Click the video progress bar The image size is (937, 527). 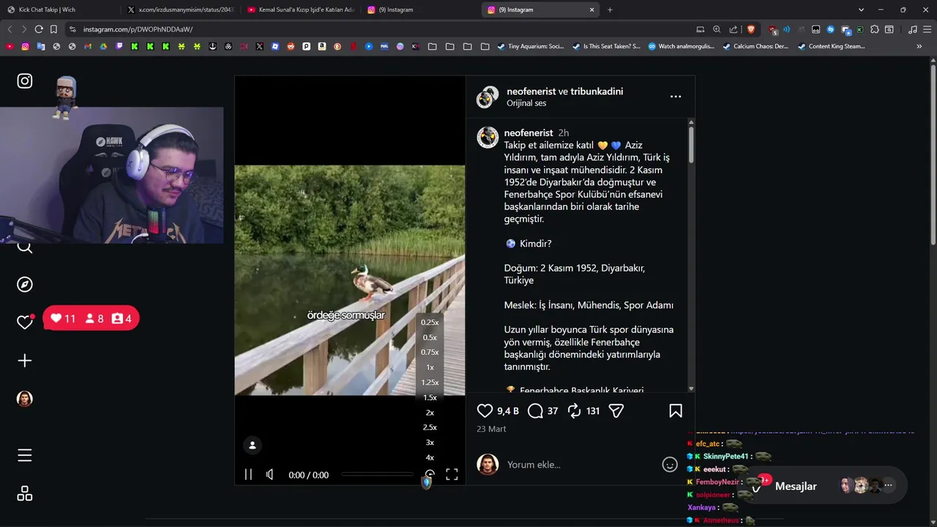pyautogui.click(x=377, y=474)
